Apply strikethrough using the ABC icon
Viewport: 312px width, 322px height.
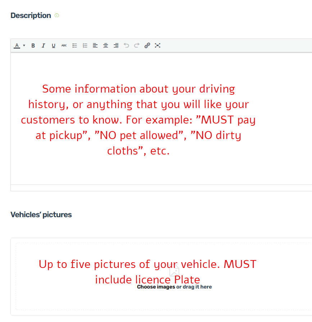click(x=64, y=45)
